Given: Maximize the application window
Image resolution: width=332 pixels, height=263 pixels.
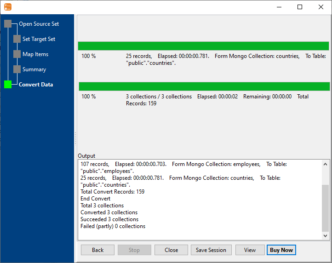Looking at the screenshot, I should (300, 7).
